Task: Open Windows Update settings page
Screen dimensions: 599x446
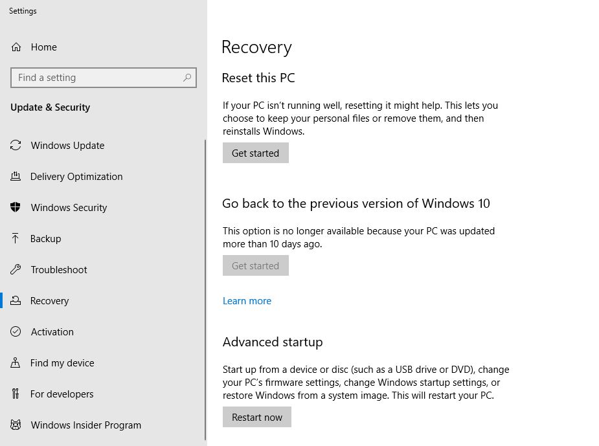Action: tap(67, 146)
